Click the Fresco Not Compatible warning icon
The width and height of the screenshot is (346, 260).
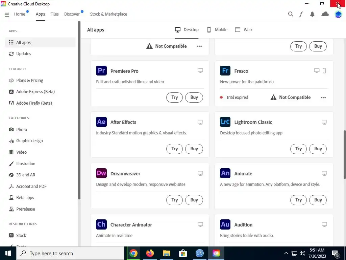pyautogui.click(x=273, y=97)
